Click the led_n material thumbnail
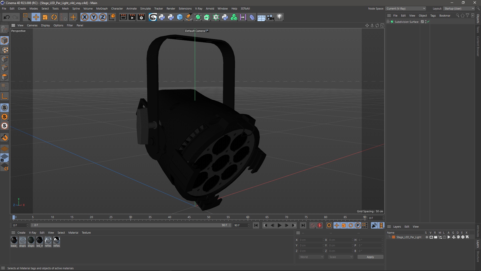This screenshot has height=271, width=481. [x=39, y=240]
